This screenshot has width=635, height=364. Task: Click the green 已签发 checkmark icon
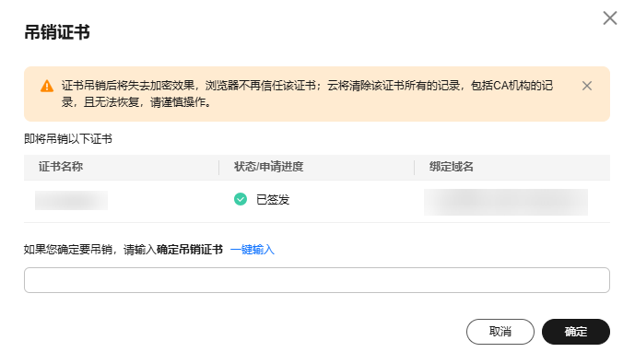coord(241,199)
